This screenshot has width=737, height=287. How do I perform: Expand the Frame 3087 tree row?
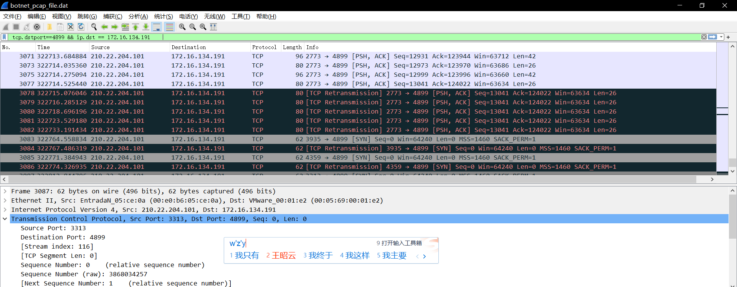(5, 191)
